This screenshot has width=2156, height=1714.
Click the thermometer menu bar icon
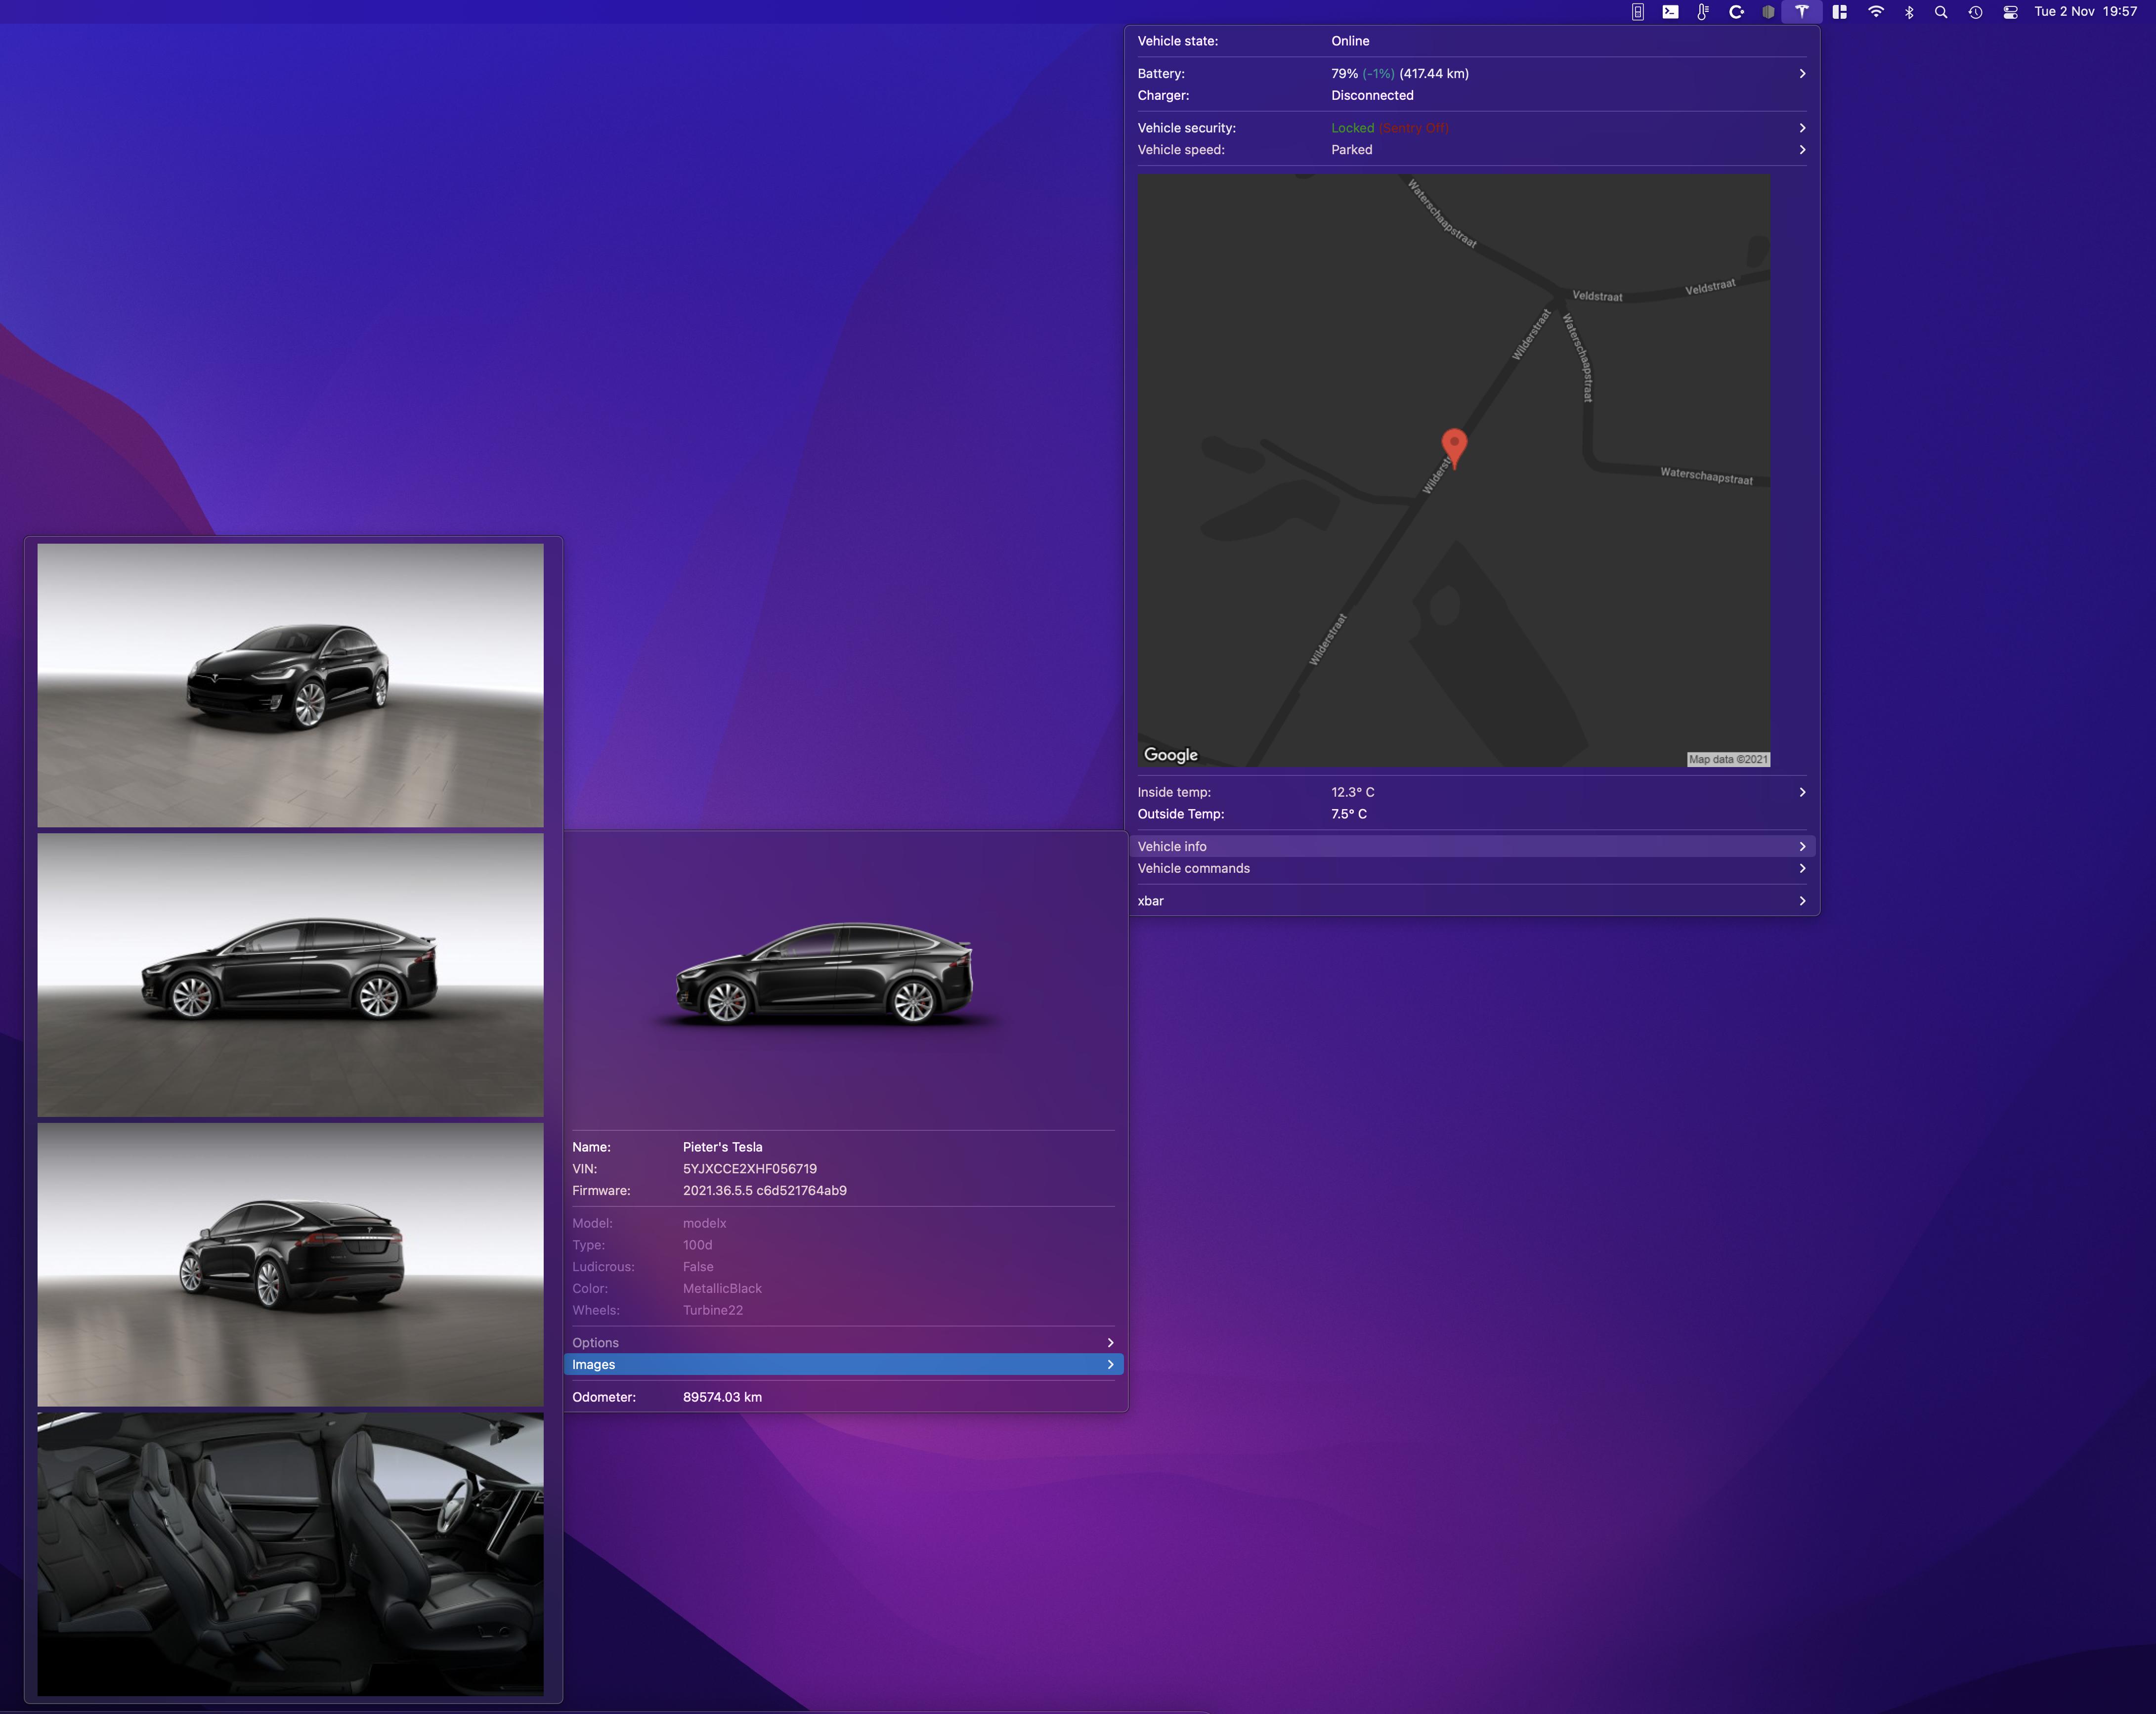pyautogui.click(x=1702, y=12)
